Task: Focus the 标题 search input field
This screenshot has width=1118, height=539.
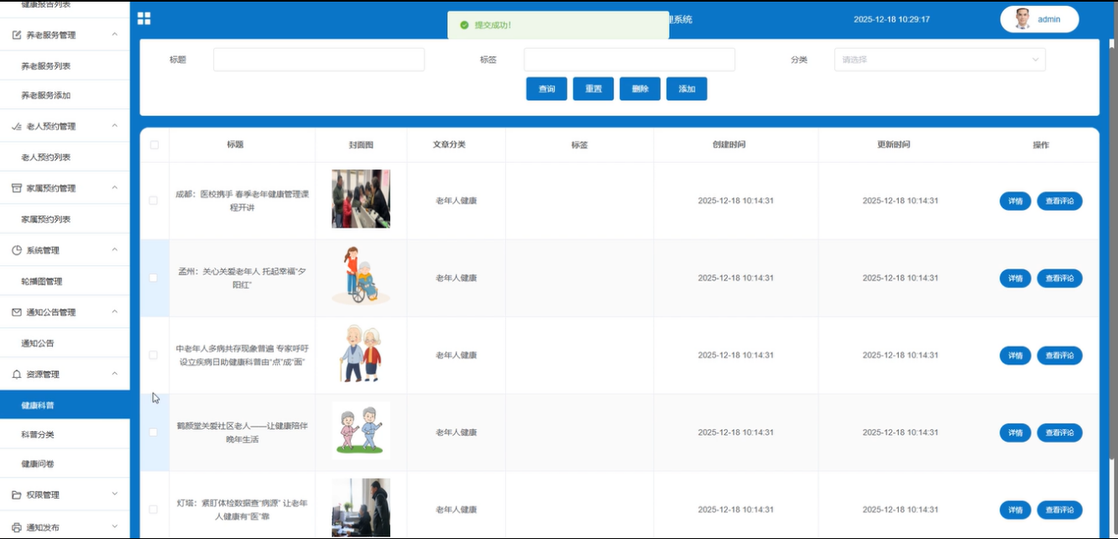Action: [x=319, y=60]
